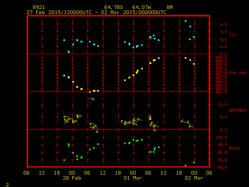Click the downward-pointing yellow wind arrow
The height and width of the screenshot is (187, 249).
click(150, 118)
